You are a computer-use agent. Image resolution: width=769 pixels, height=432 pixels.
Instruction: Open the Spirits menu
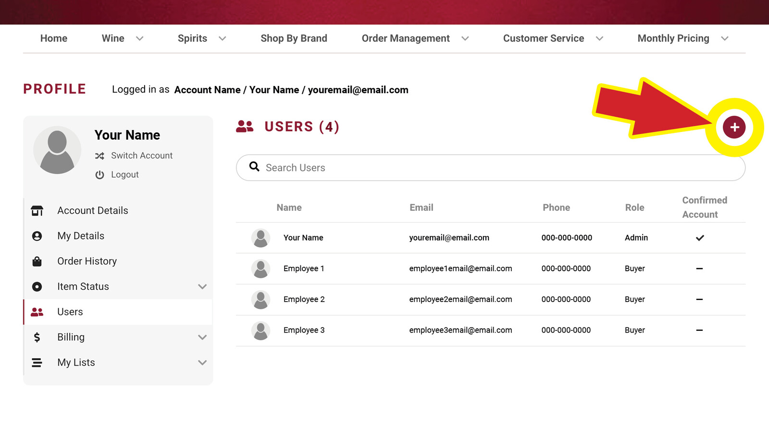pyautogui.click(x=192, y=38)
